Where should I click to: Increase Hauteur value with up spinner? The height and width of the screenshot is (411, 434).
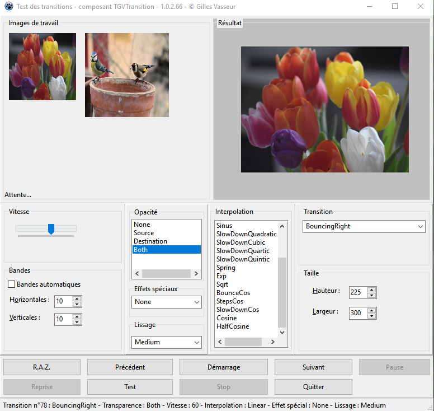(x=372, y=289)
